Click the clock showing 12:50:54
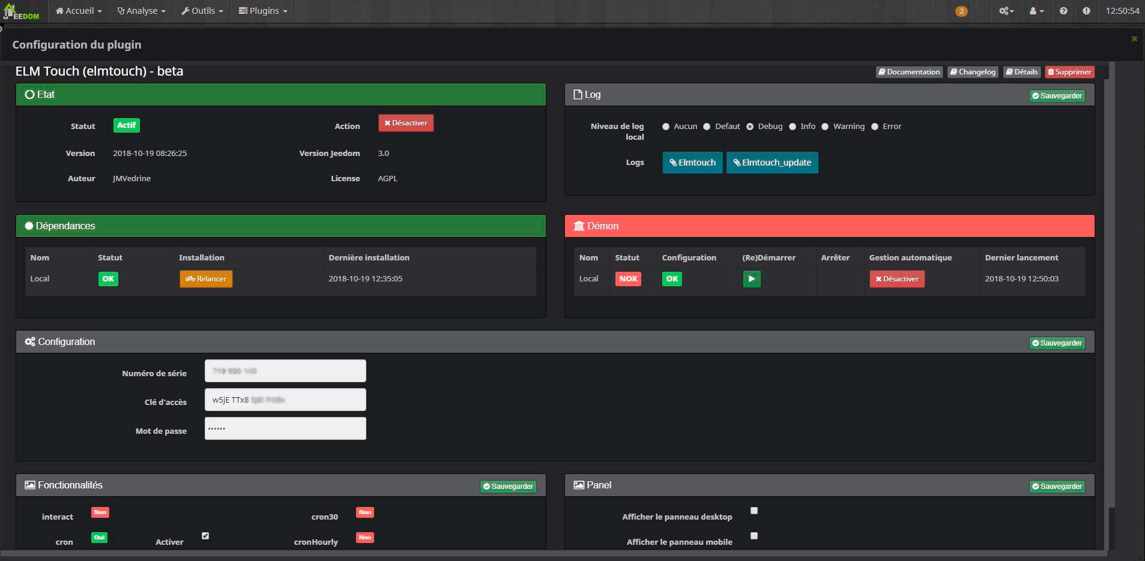Viewport: 1145px width, 561px height. [1122, 11]
